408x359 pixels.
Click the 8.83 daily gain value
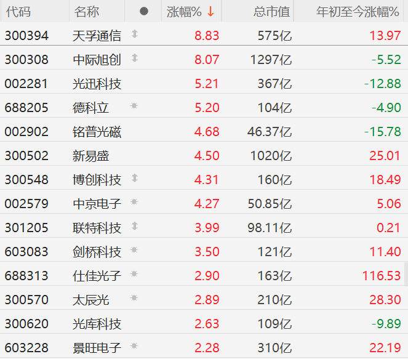(x=207, y=36)
